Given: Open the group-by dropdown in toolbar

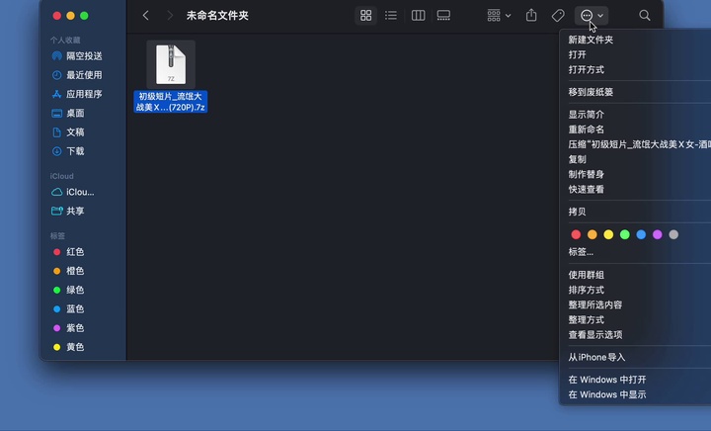Looking at the screenshot, I should pyautogui.click(x=499, y=16).
